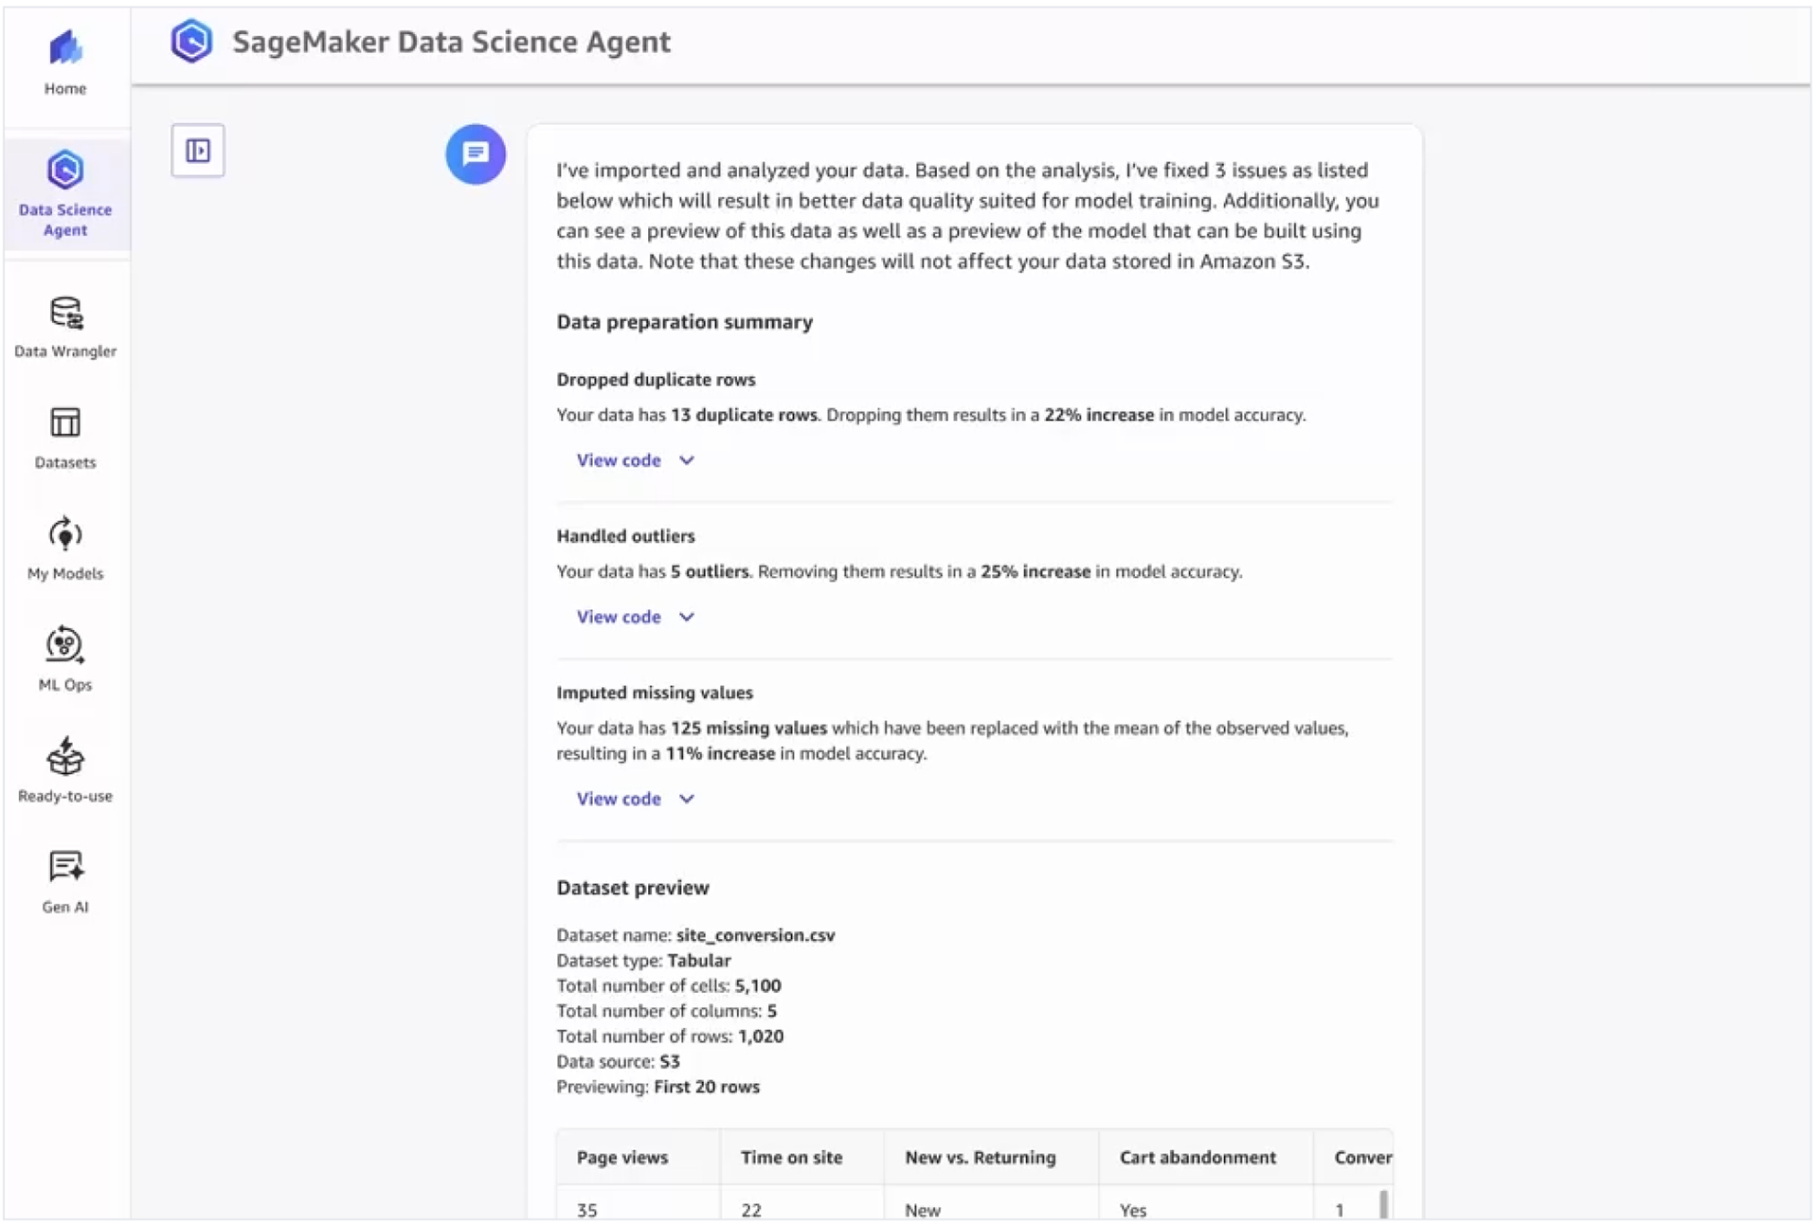Click the 125 missing values text
Screen dimensions: 1819x1226
click(748, 728)
